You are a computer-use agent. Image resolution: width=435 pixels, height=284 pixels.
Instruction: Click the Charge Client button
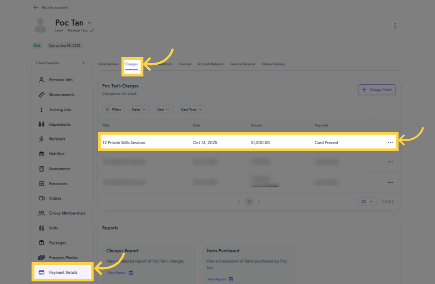tap(377, 89)
